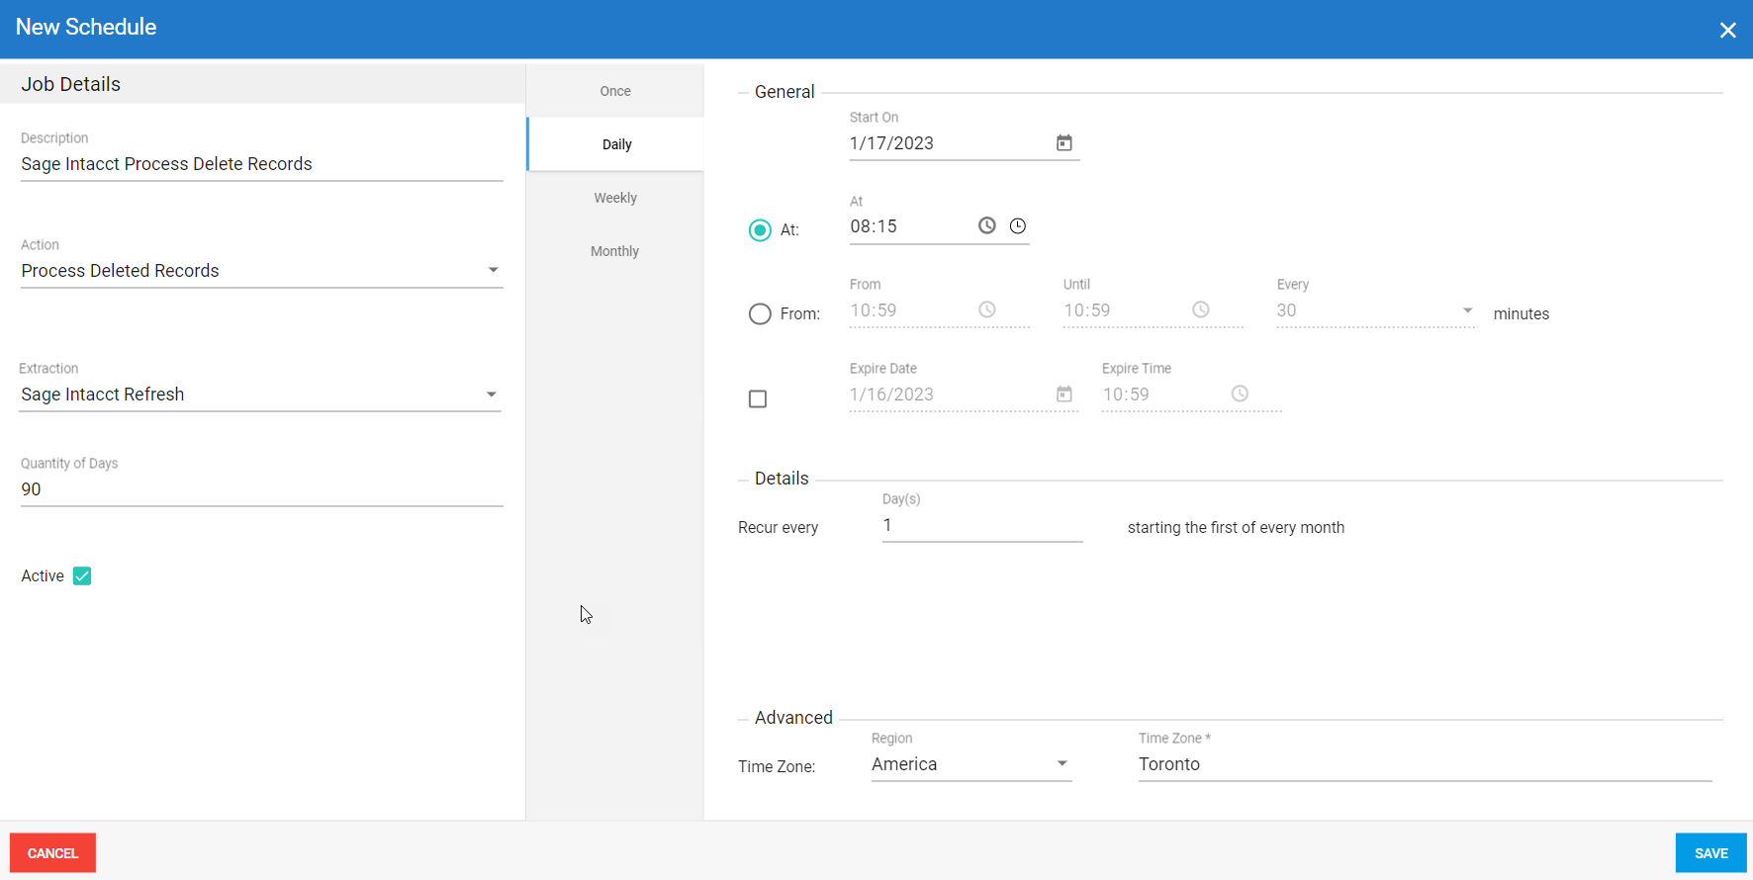Viewport: 1753px width, 880px height.
Task: Open the Extraction dropdown
Action: click(491, 395)
